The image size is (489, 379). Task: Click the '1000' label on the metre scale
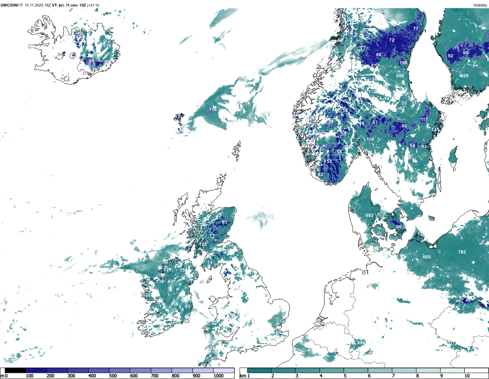pos(219,376)
